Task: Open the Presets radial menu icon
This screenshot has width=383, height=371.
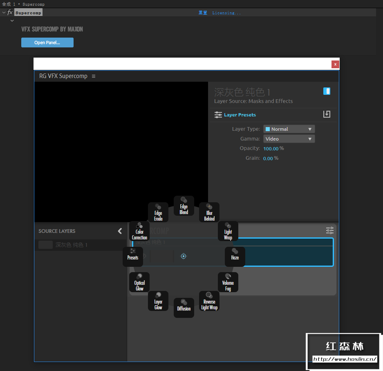Action: 132,256
